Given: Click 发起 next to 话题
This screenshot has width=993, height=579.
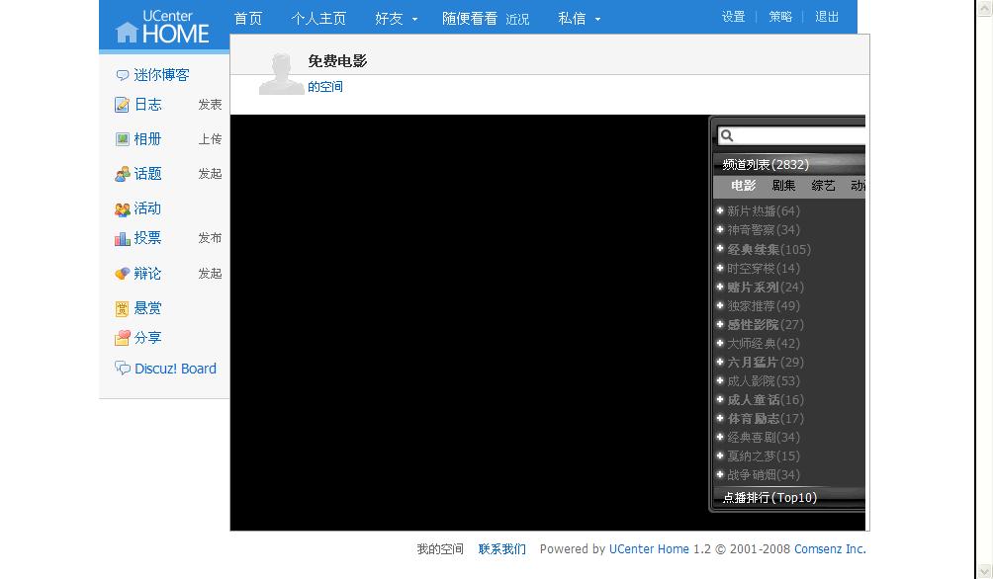Looking at the screenshot, I should (210, 174).
